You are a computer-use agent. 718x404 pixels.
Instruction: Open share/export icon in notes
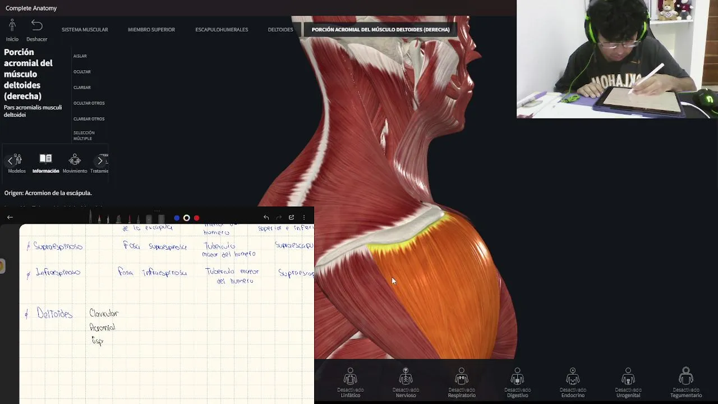pyautogui.click(x=291, y=217)
